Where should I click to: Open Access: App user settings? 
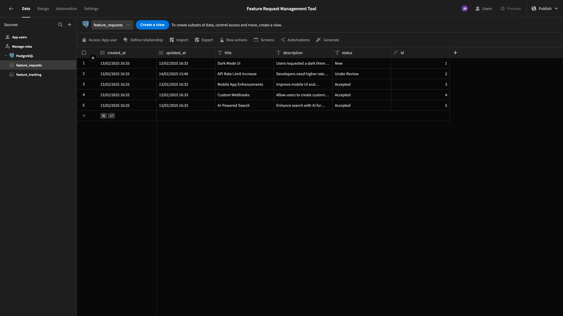click(100, 40)
